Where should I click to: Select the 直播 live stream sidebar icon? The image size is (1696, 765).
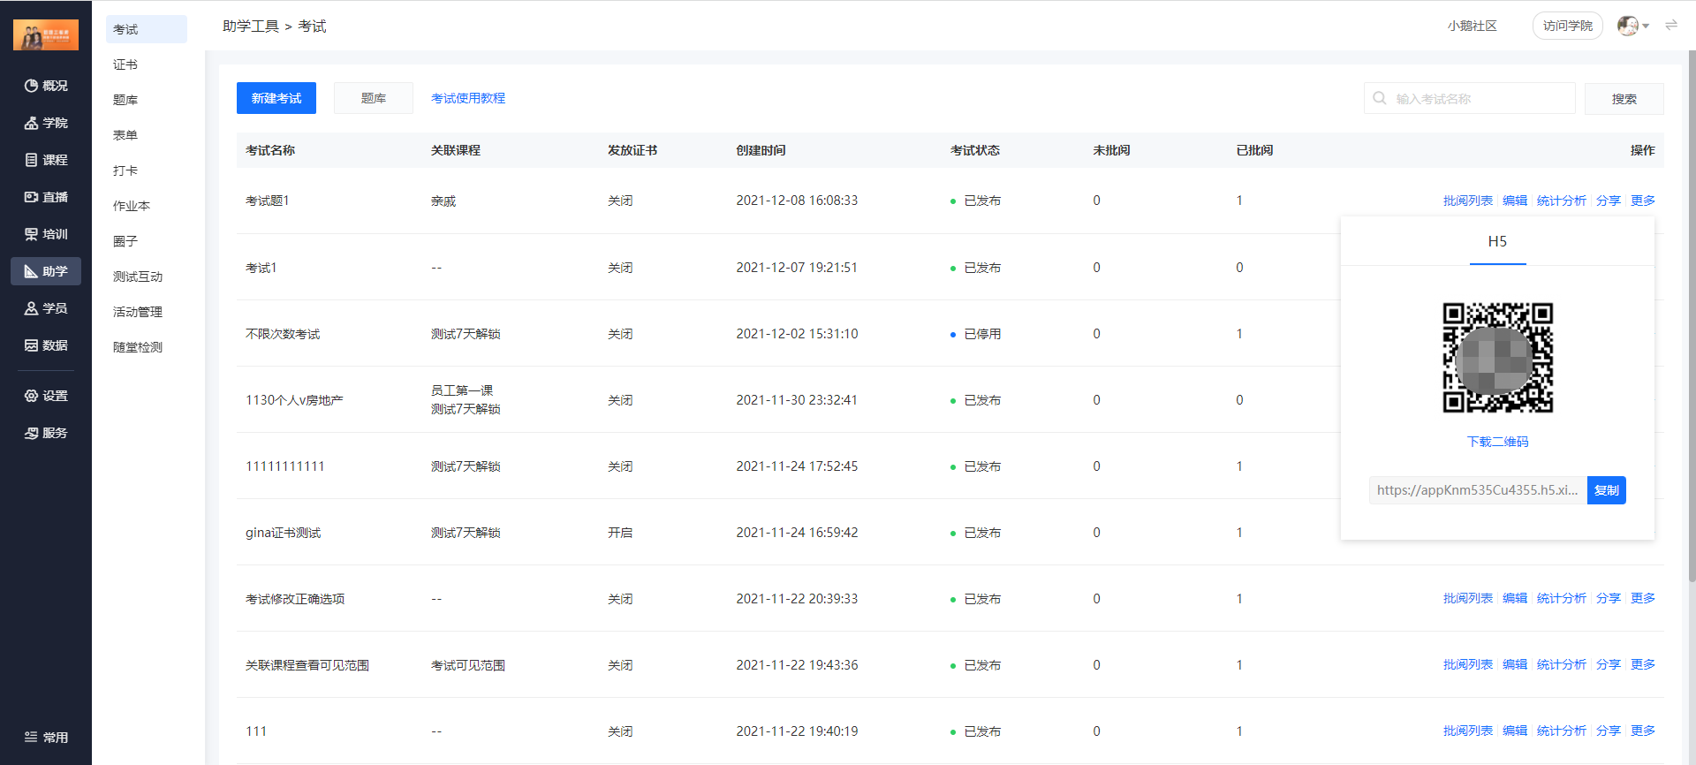[x=46, y=197]
